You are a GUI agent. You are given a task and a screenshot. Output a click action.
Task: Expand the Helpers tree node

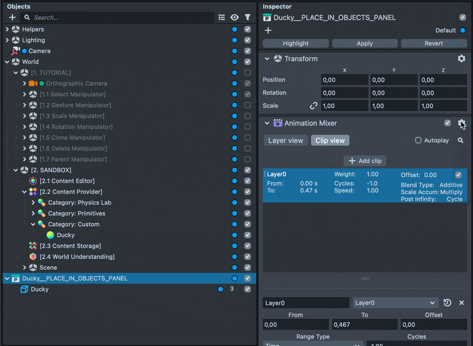pos(7,29)
